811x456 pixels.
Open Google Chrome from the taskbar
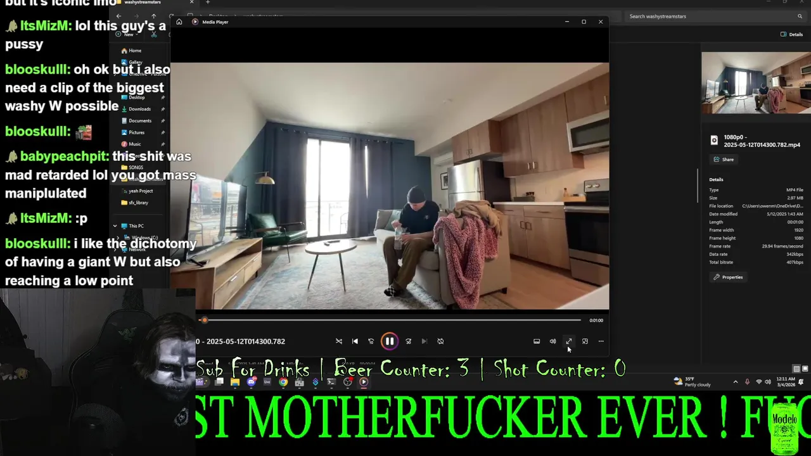click(283, 382)
